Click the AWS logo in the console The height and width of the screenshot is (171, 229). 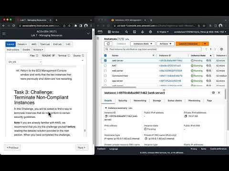[100, 32]
